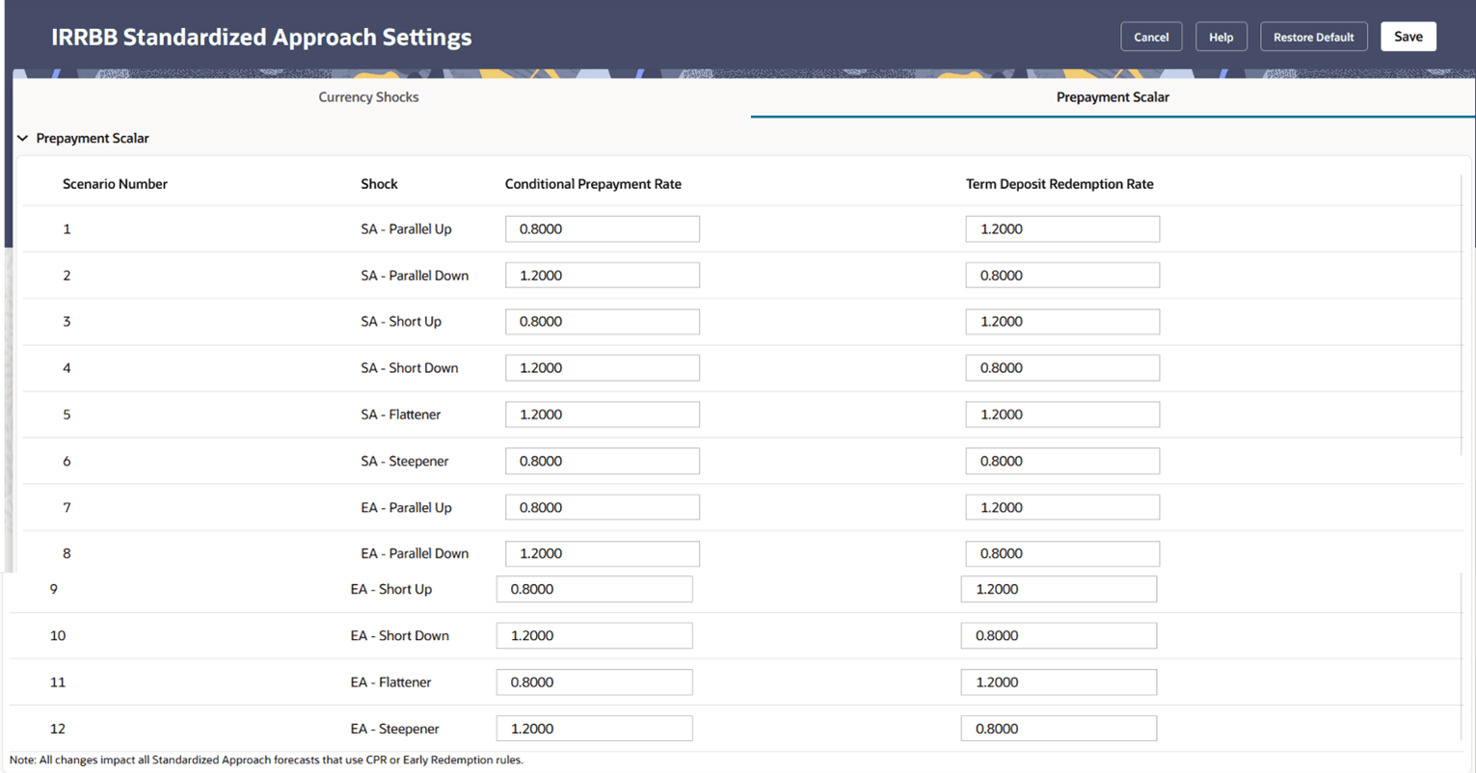Image resolution: width=1476 pixels, height=773 pixels.
Task: Edit Conditional Prepayment Rate for EA - Short Up
Action: pos(594,589)
